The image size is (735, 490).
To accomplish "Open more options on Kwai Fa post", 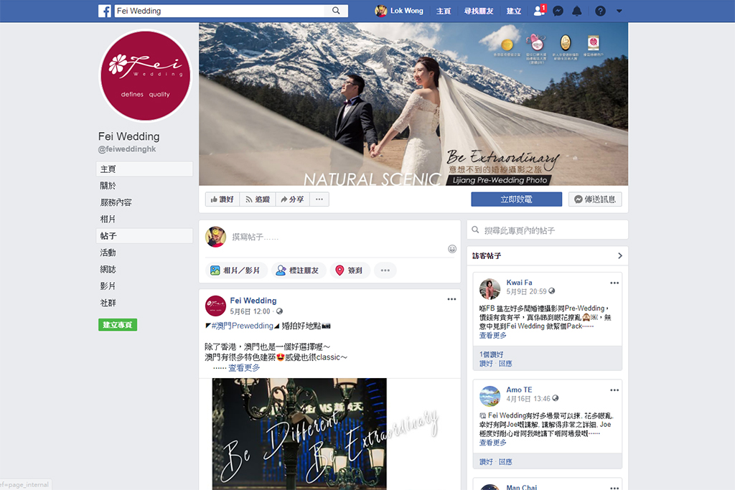I will click(x=614, y=283).
